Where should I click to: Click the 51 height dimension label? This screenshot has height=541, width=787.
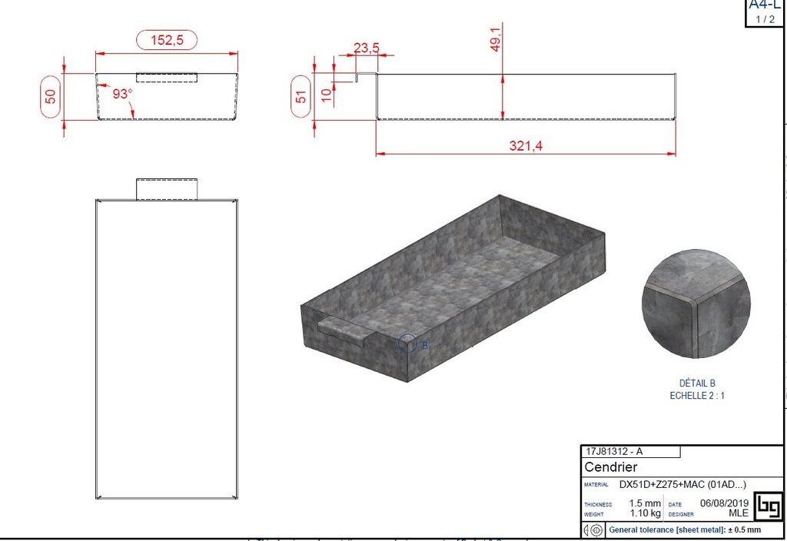(301, 97)
